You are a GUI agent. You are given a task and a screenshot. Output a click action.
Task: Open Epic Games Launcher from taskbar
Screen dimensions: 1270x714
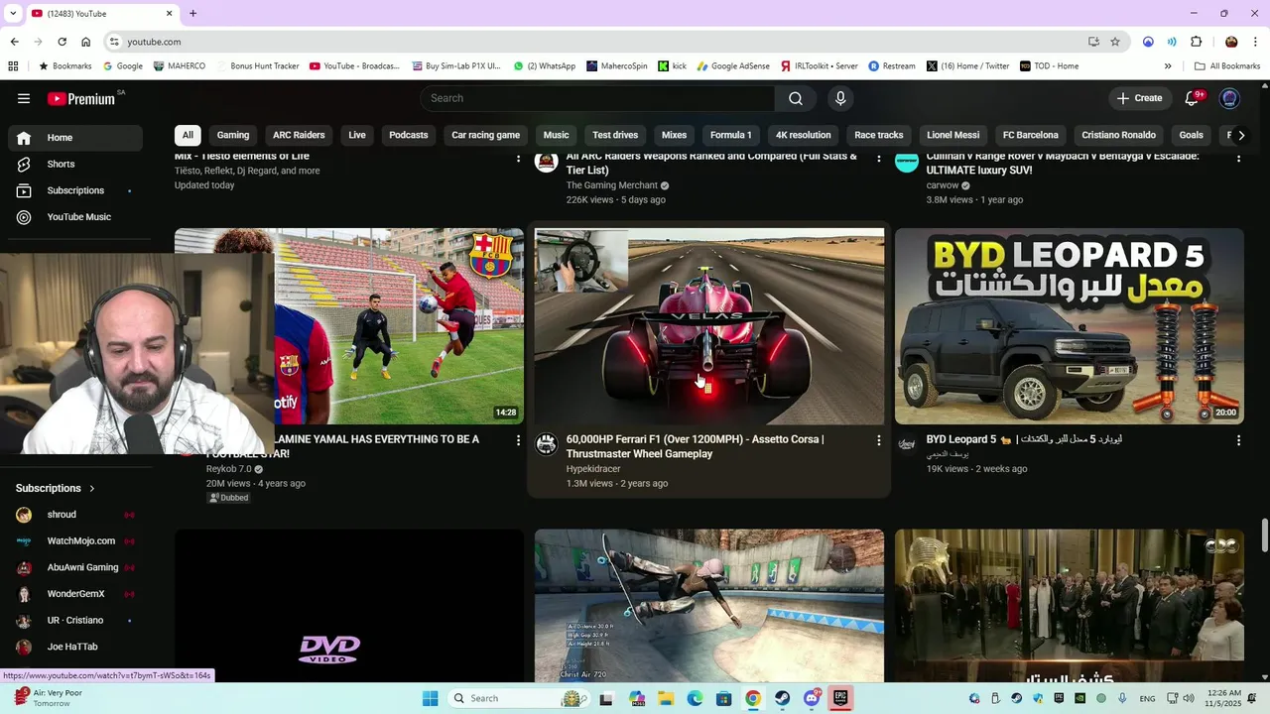pos(840,698)
